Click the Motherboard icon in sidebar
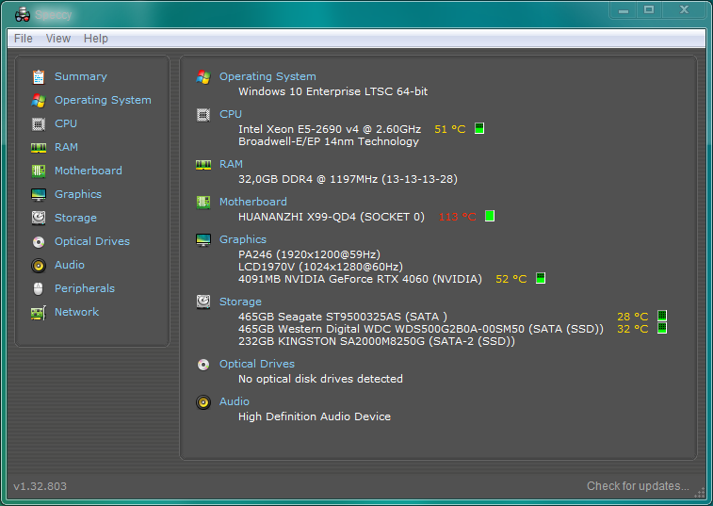 [39, 171]
